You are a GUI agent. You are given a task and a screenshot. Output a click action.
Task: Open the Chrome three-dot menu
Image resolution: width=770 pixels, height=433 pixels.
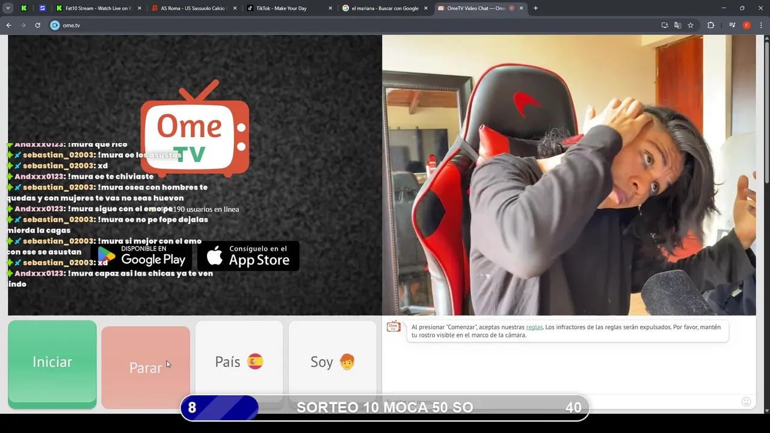point(762,25)
